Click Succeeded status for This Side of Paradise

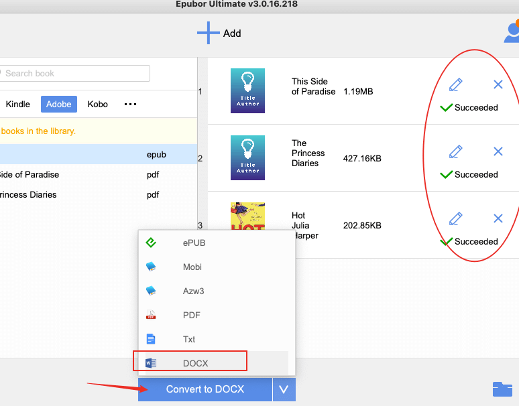point(469,107)
